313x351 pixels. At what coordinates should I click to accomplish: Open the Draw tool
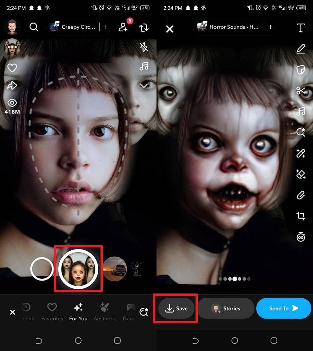[x=301, y=49]
